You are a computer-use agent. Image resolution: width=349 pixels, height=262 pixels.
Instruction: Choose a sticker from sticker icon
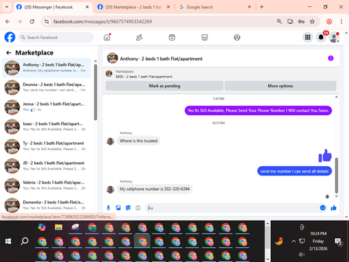[128, 208]
